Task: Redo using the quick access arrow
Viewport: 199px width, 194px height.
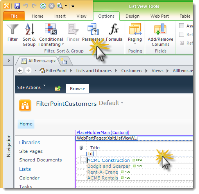Action: (34, 6)
